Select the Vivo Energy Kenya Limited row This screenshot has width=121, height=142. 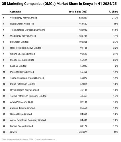coord(60,18)
